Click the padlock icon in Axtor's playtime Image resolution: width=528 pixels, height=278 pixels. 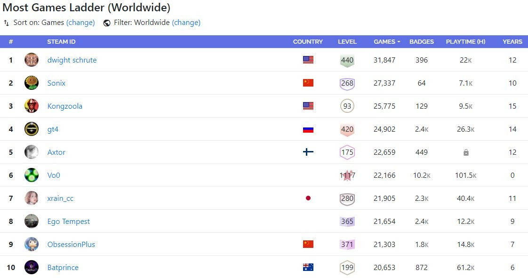[466, 152]
